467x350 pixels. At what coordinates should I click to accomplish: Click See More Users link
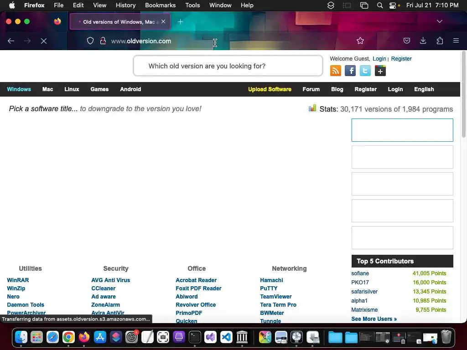[374, 319]
